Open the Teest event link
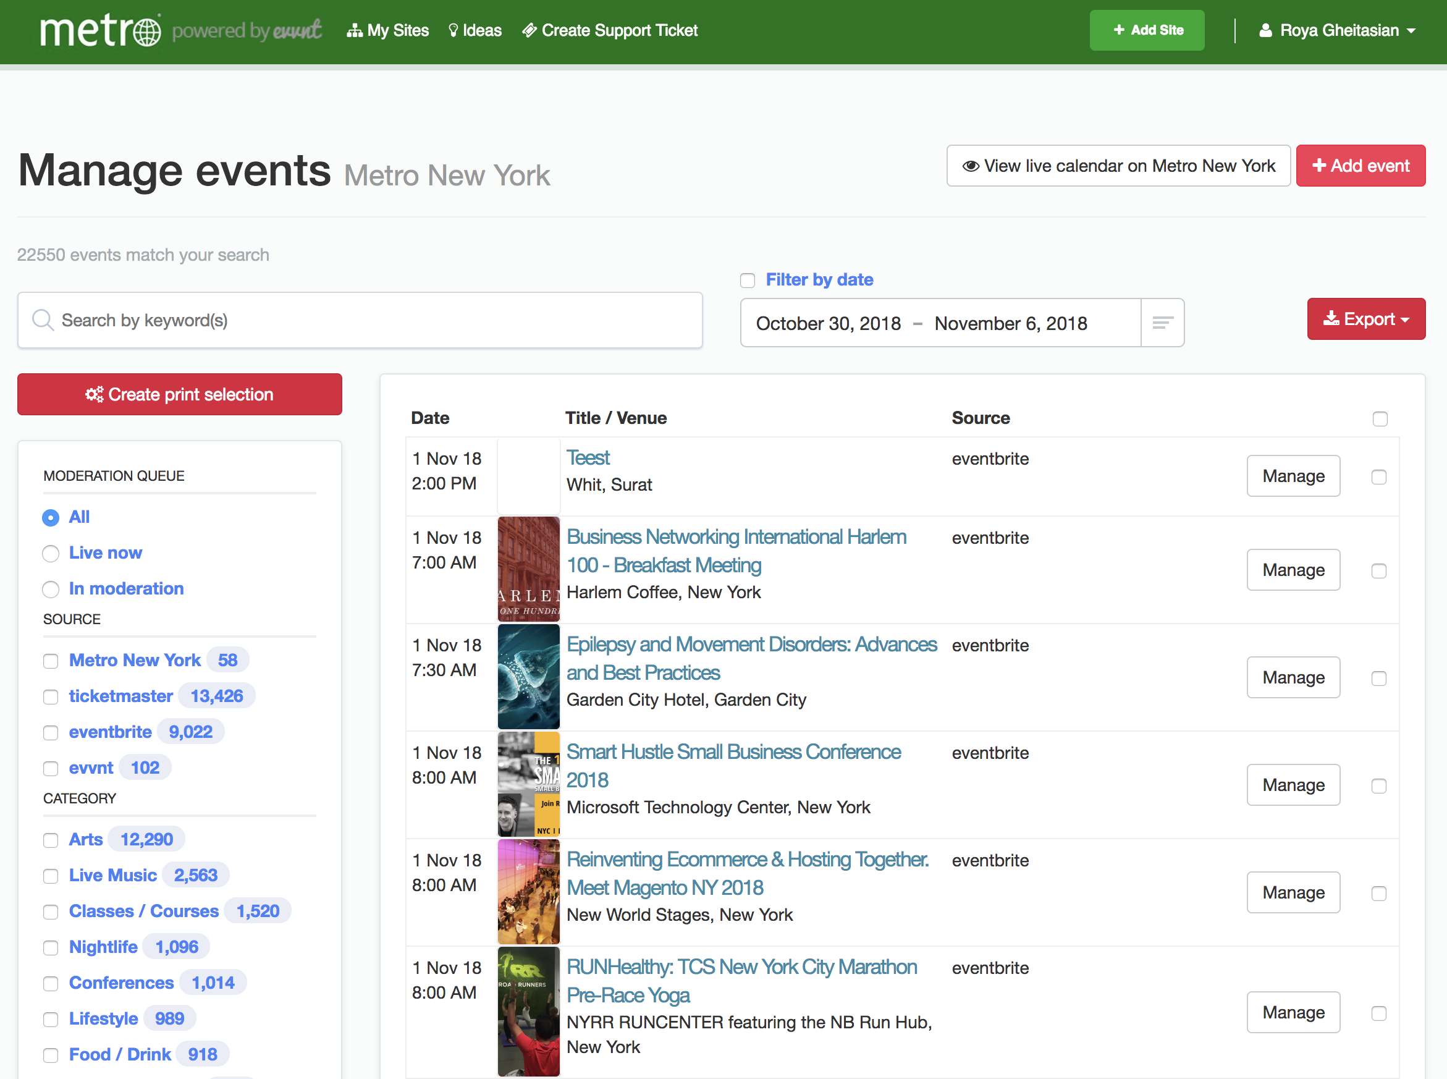The height and width of the screenshot is (1079, 1447). tap(588, 457)
